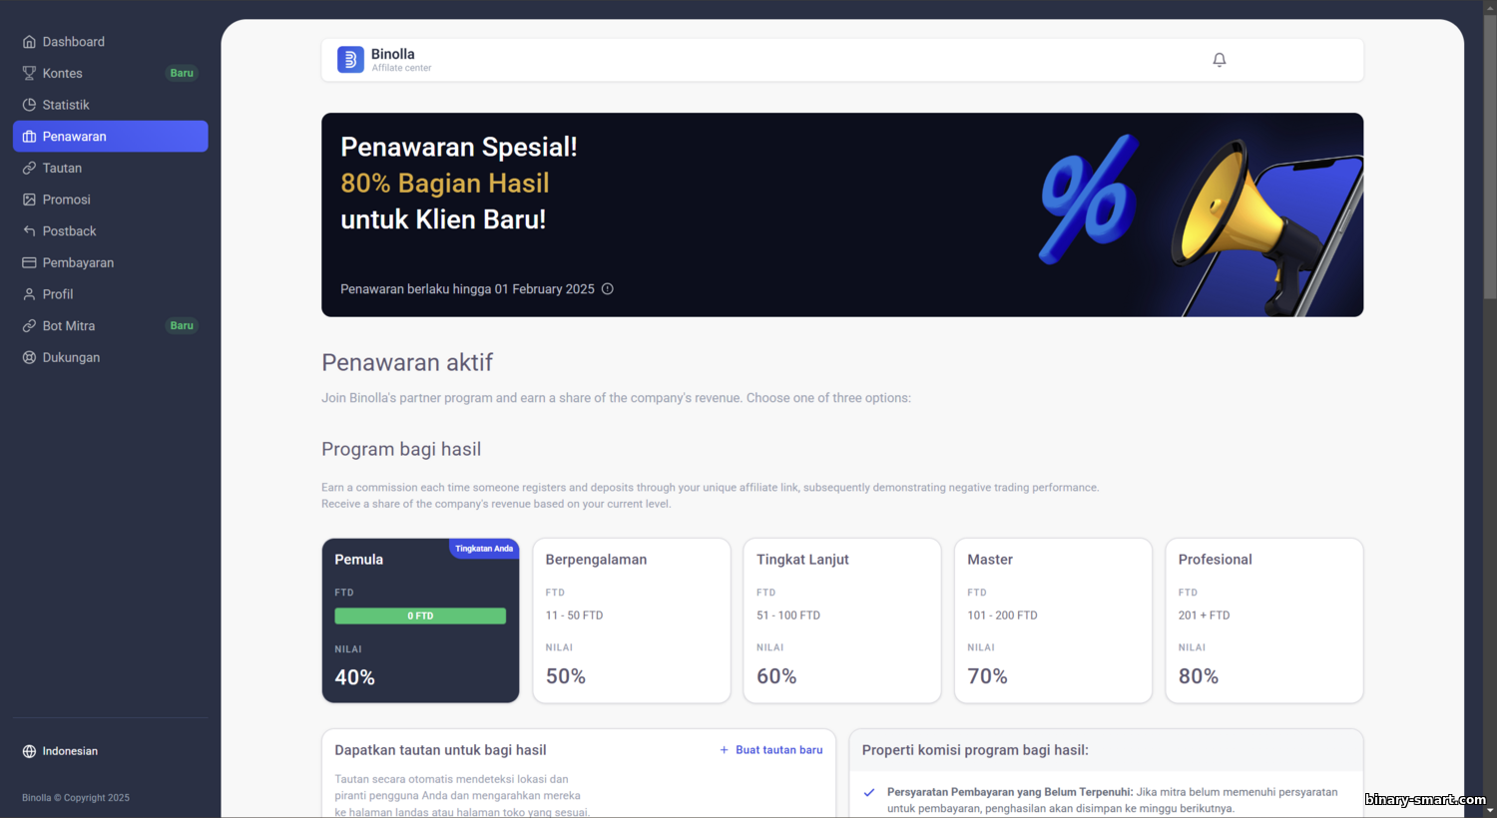1497x818 pixels.
Task: Click the Statistik pie chart icon
Action: coord(29,105)
